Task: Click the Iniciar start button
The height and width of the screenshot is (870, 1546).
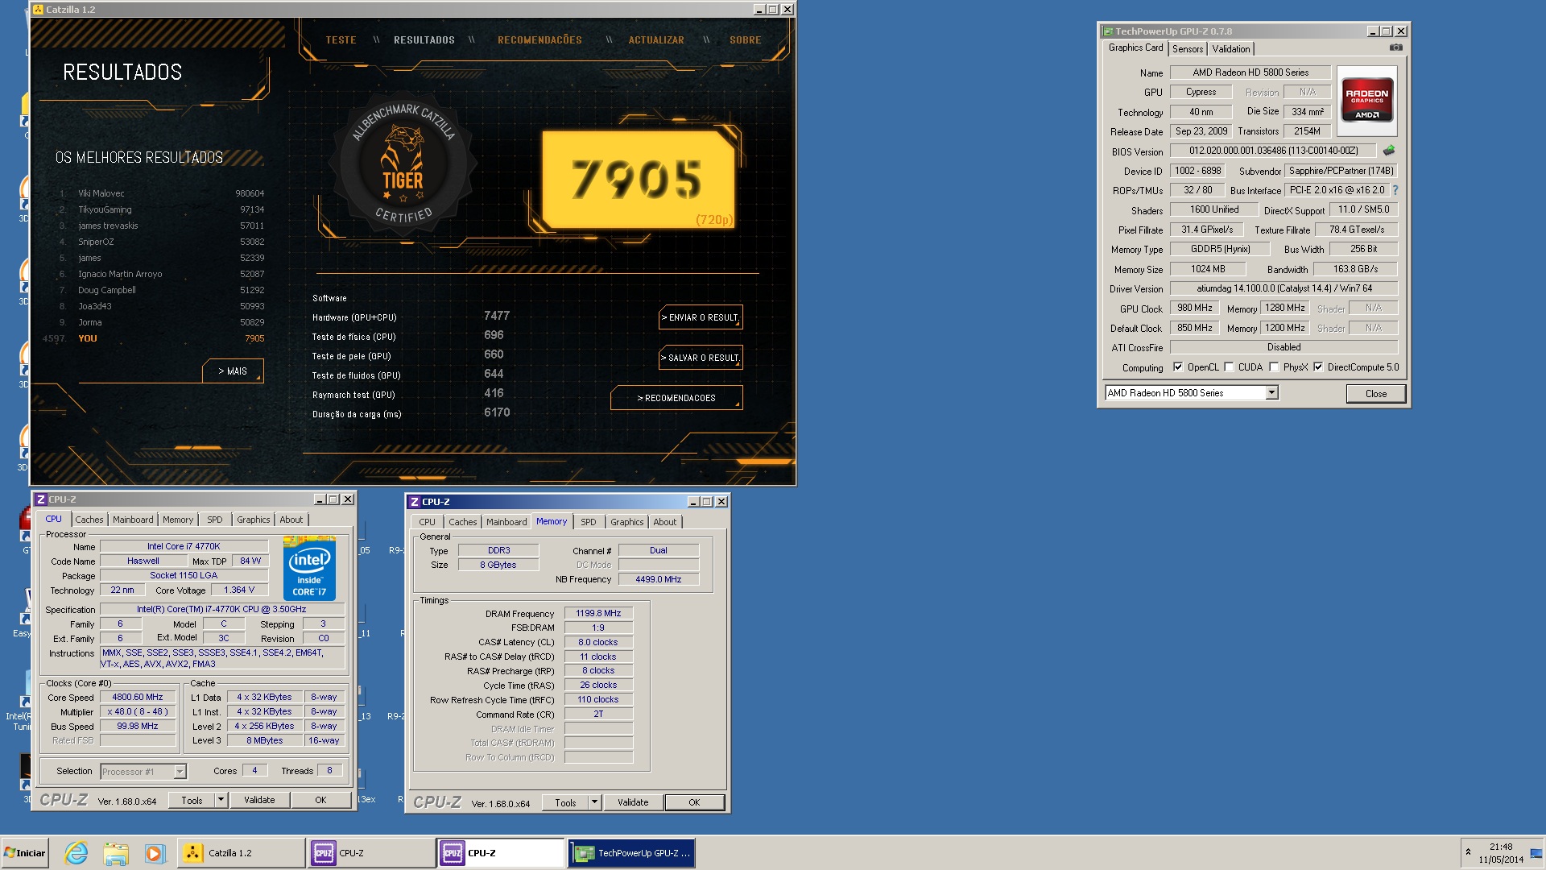Action: point(25,853)
